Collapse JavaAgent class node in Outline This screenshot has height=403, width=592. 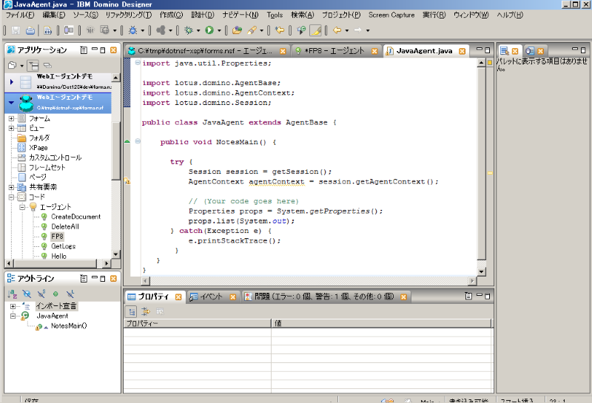tap(13, 316)
